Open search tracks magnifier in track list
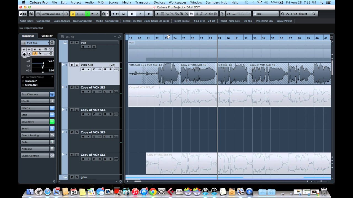 click(119, 37)
